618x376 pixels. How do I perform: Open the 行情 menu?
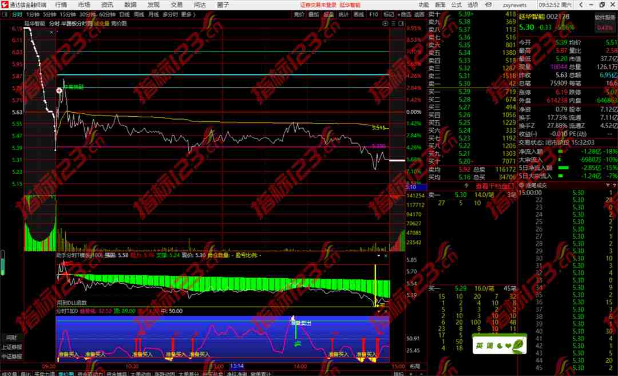click(61, 5)
